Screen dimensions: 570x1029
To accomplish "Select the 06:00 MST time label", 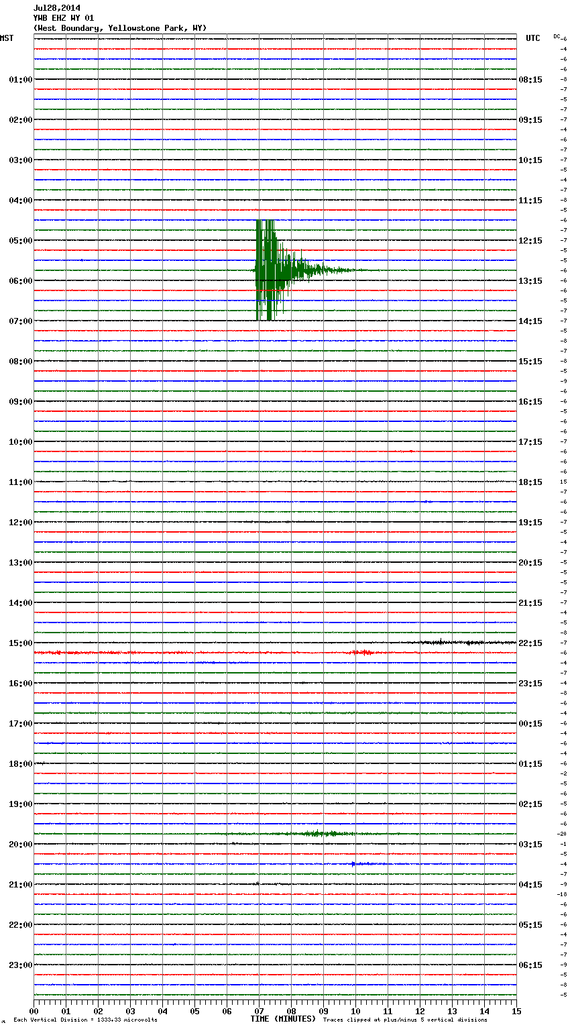I will (21, 281).
